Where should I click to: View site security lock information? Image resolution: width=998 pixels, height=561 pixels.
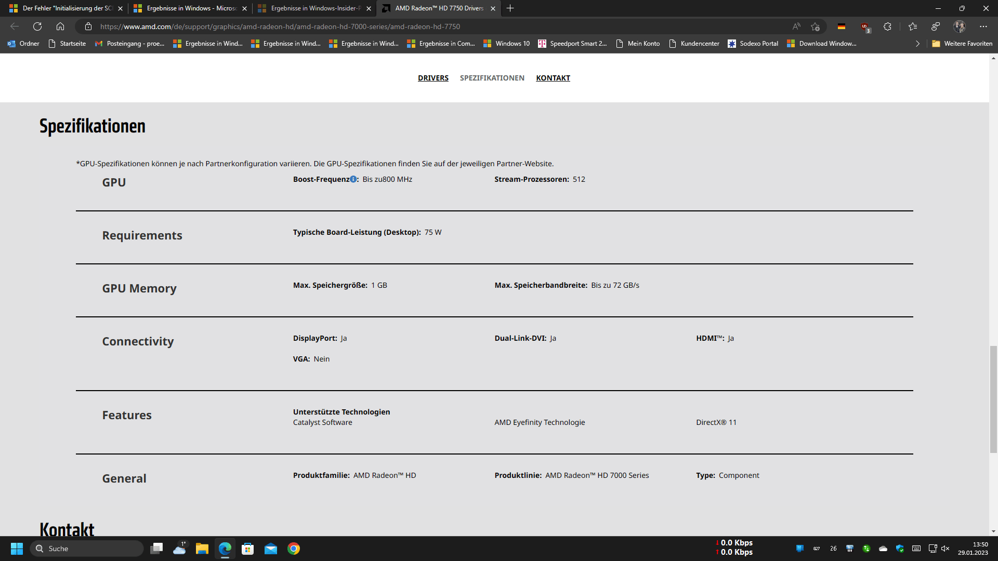(88, 26)
